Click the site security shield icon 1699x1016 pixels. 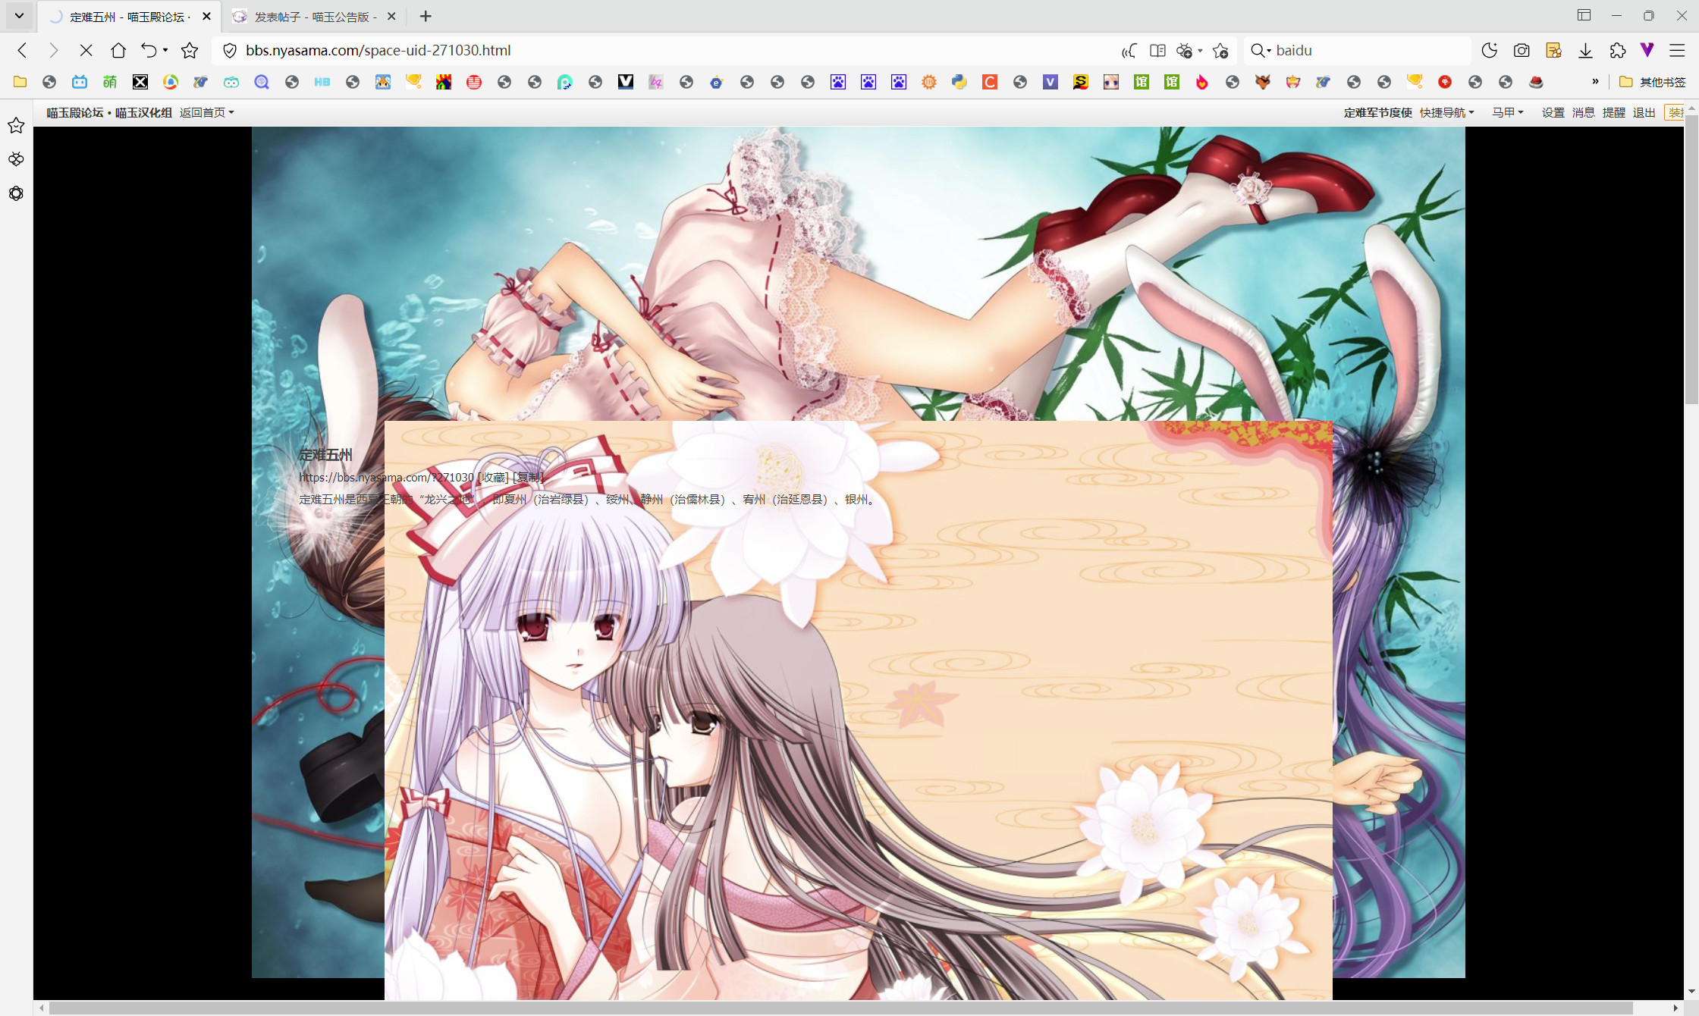(x=229, y=50)
